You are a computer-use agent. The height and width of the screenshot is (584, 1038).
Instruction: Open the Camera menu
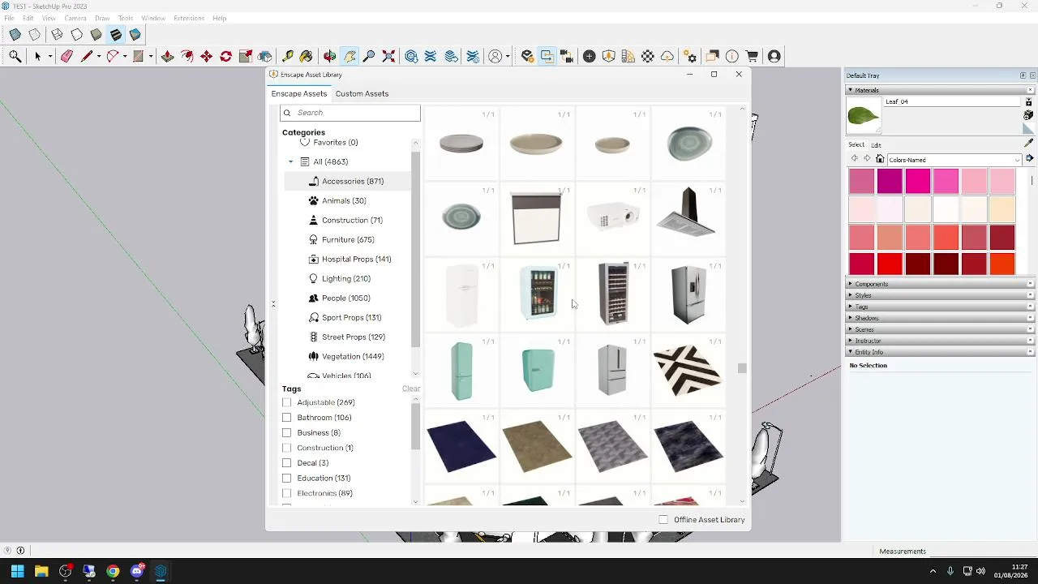[x=75, y=18]
